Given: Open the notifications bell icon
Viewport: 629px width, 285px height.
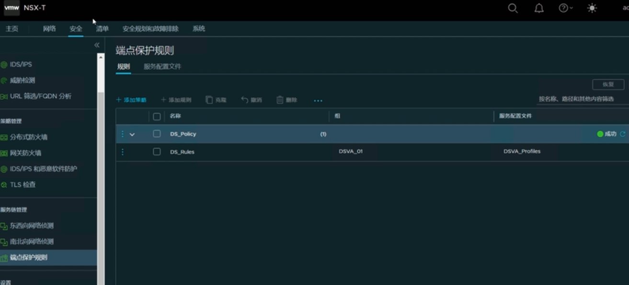Looking at the screenshot, I should coord(539,8).
